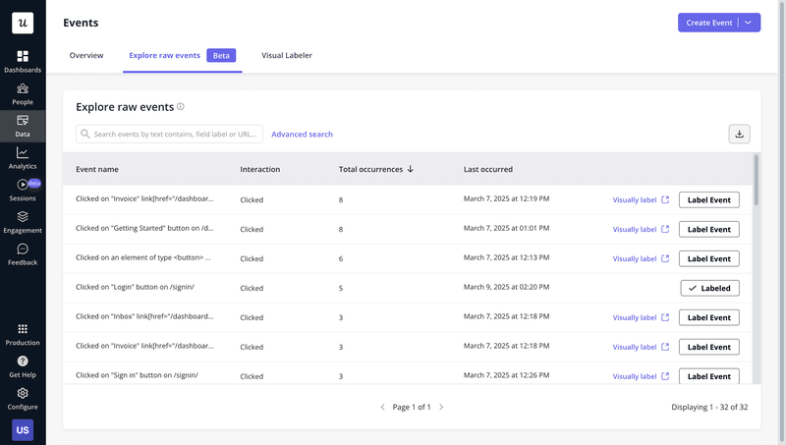
Task: Go to the People section
Action: (23, 93)
